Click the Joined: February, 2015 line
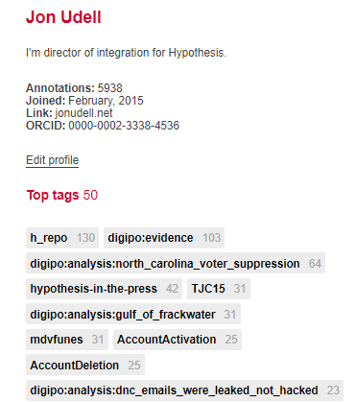This screenshot has width=355, height=402. (x=84, y=101)
